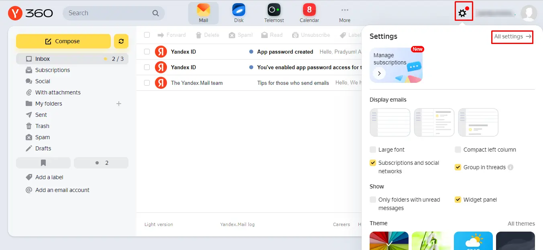Uncheck Subscriptions and social networks
The height and width of the screenshot is (250, 543).
pos(373,163)
